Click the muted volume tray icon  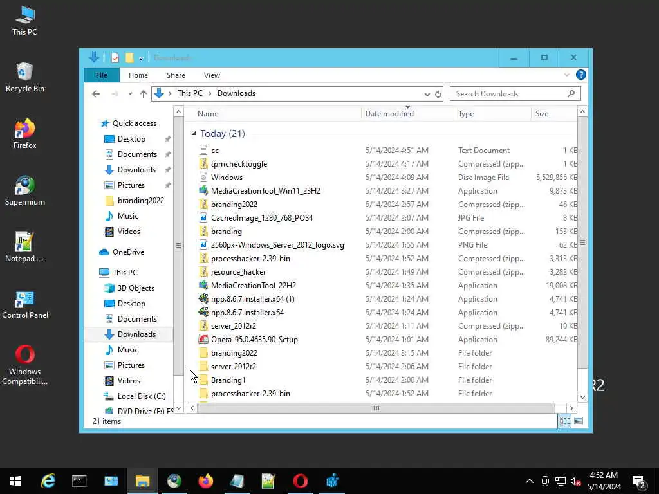tap(575, 481)
